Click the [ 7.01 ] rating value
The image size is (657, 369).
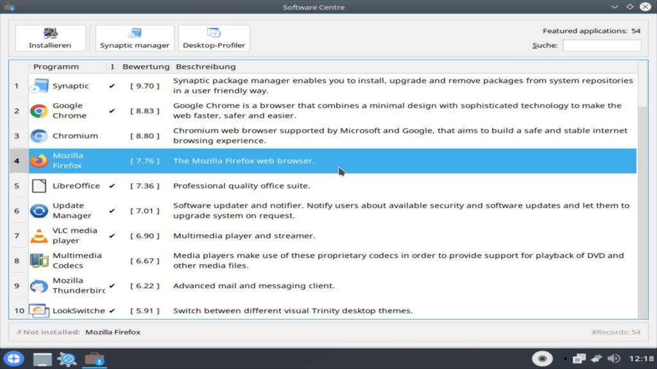(144, 211)
